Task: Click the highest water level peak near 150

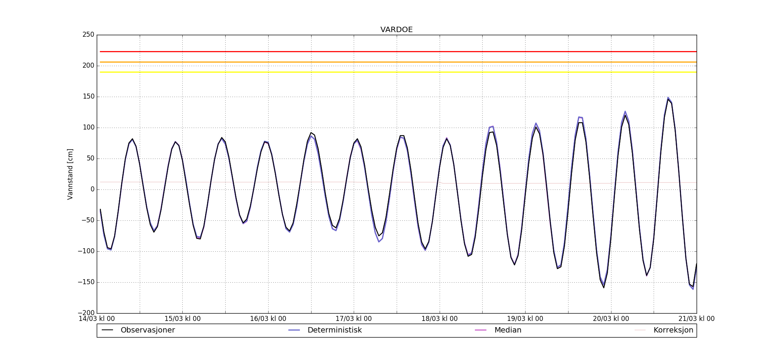Action: click(668, 98)
